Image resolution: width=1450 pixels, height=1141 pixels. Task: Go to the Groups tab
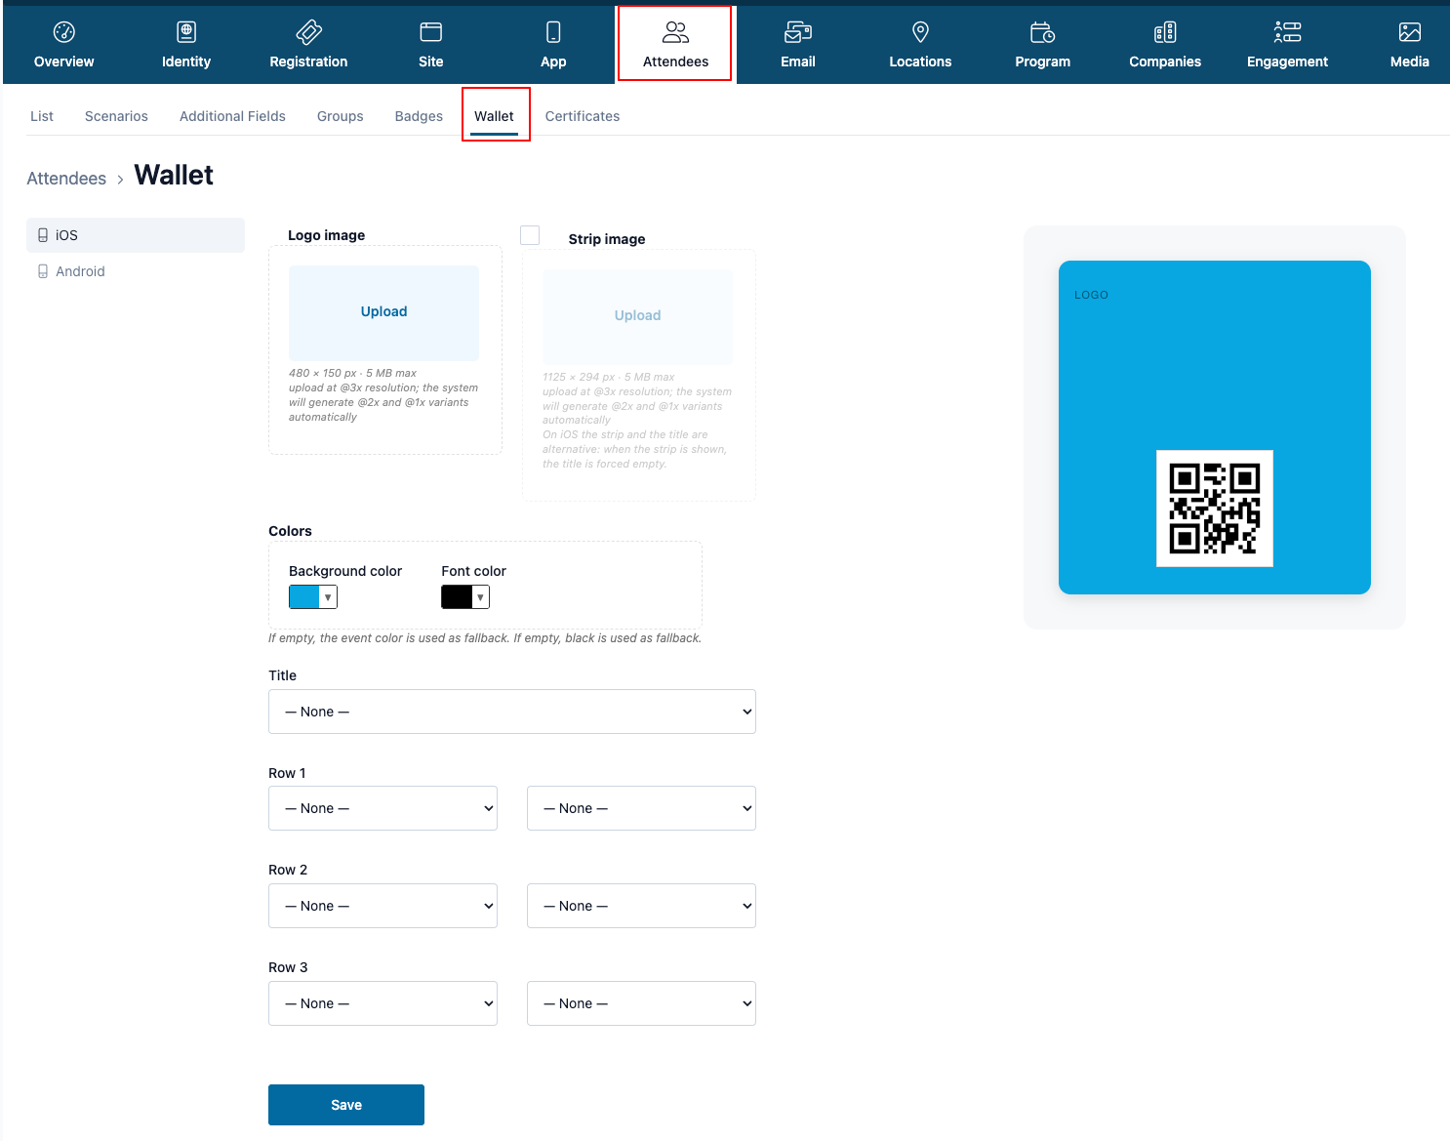point(341,116)
